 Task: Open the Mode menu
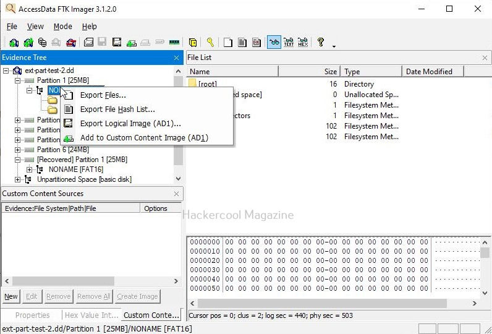click(x=62, y=27)
